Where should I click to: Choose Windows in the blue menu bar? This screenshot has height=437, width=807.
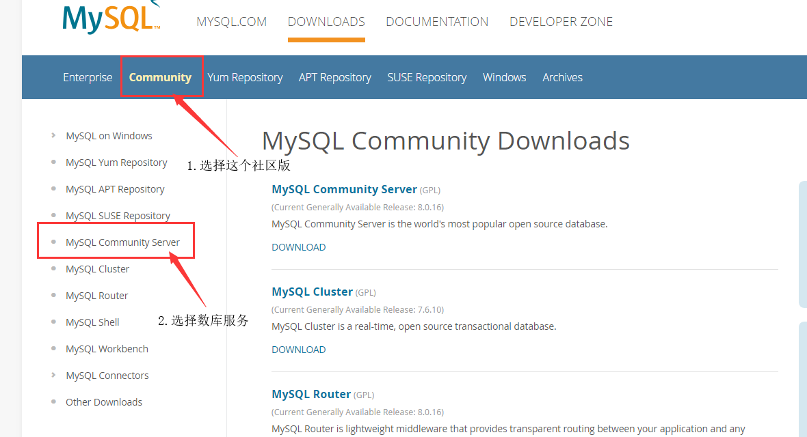click(x=505, y=77)
